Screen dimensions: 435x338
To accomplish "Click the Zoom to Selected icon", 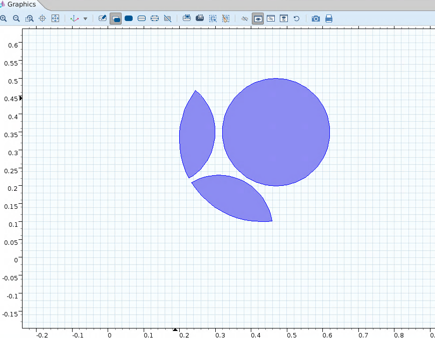I will pos(43,19).
